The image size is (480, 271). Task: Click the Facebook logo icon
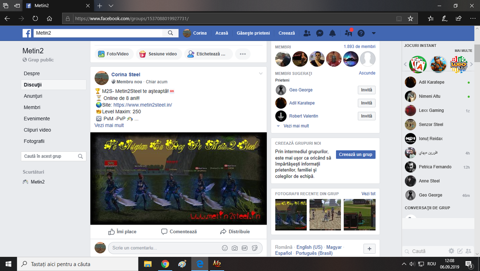tap(27, 33)
